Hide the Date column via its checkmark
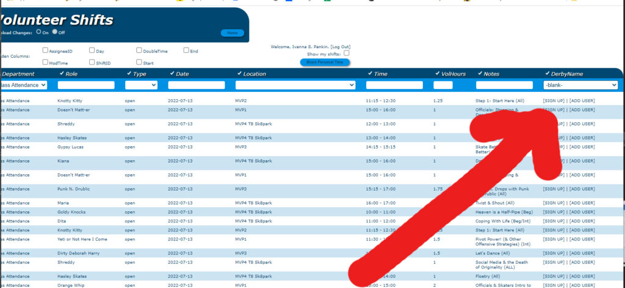This screenshot has width=625, height=288. click(172, 74)
